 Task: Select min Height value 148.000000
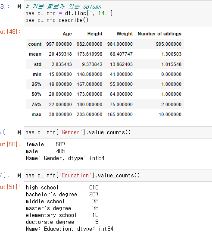coord(90,74)
